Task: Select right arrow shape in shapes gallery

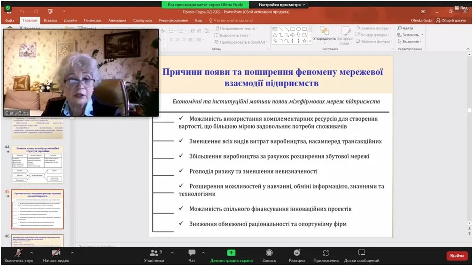Action: [x=292, y=35]
